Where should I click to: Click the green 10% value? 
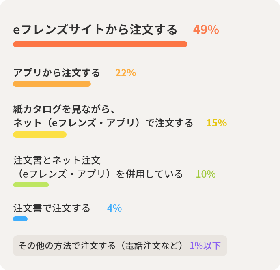(205, 174)
